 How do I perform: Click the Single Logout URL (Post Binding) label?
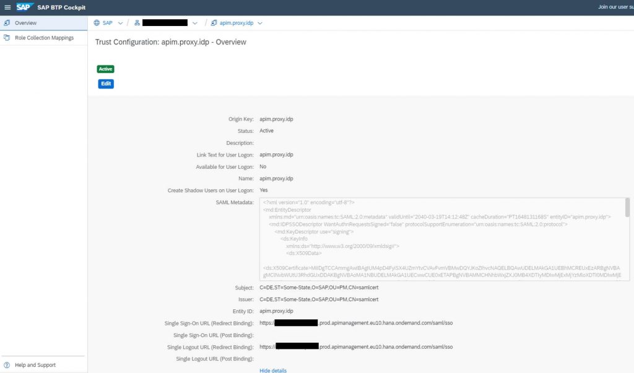point(215,359)
